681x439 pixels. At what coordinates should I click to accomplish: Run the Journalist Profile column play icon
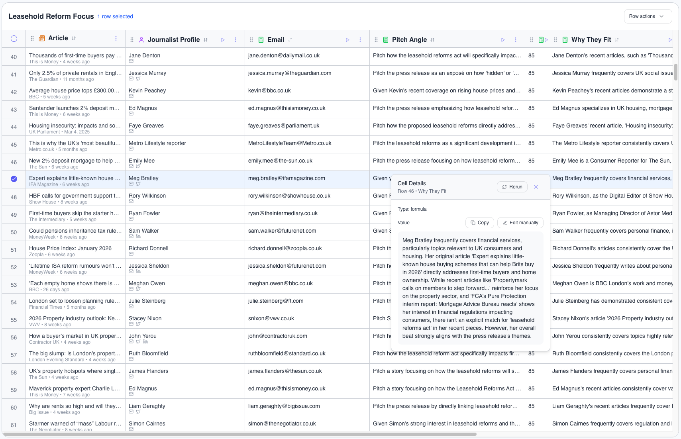[223, 40]
